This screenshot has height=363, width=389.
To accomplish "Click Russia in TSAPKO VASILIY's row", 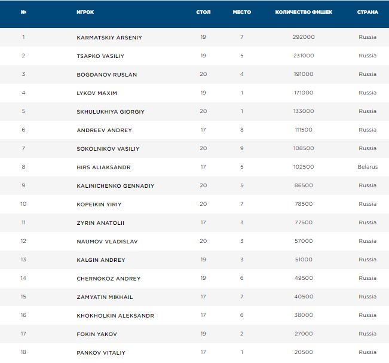I will (367, 56).
